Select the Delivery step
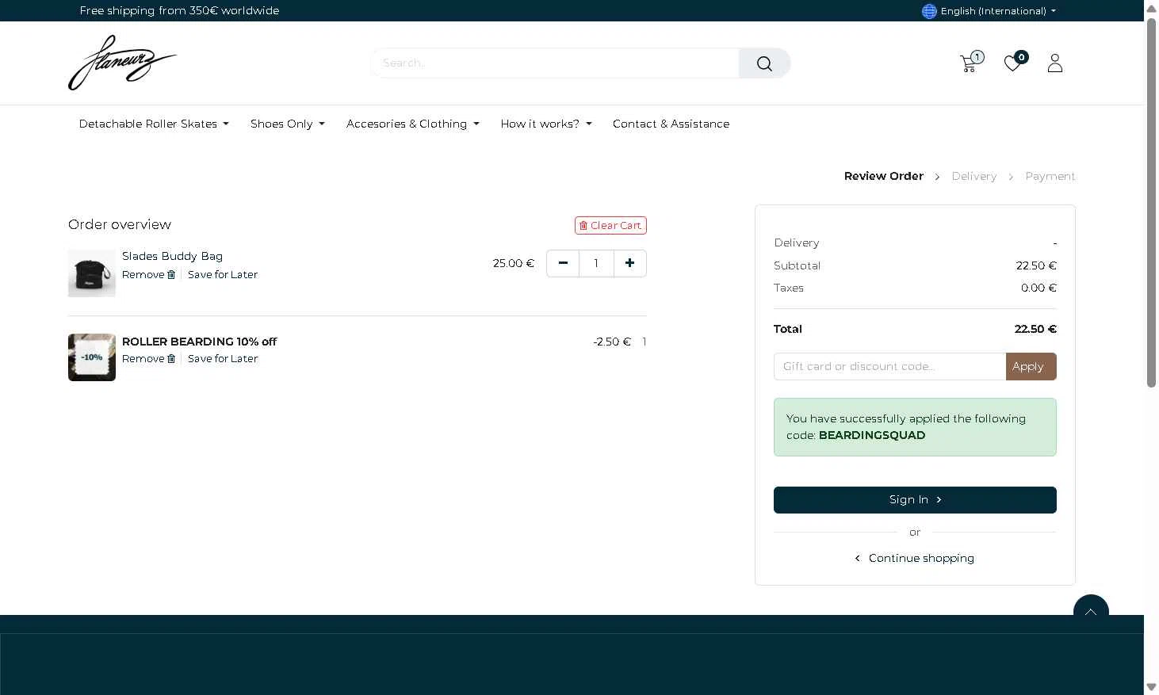 coord(974,176)
